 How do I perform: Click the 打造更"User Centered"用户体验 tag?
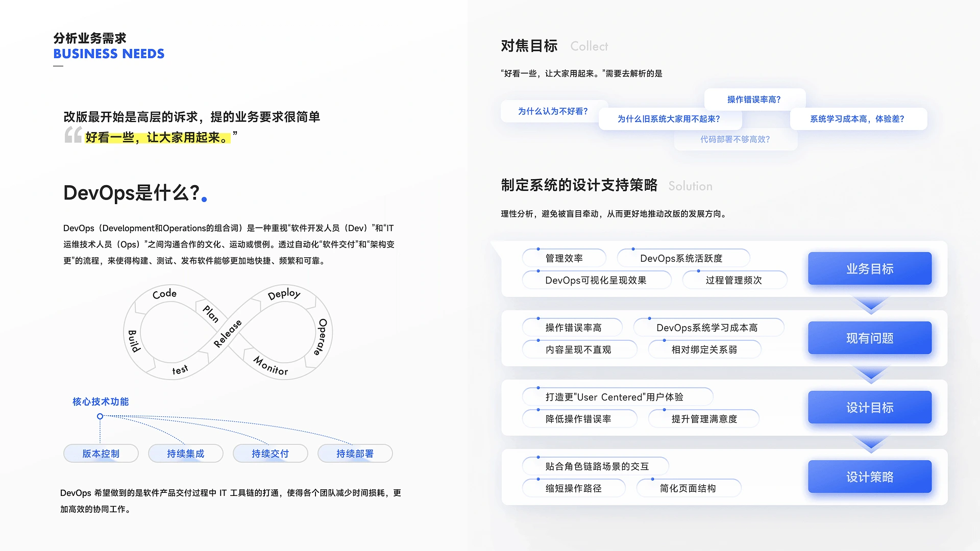(x=617, y=397)
